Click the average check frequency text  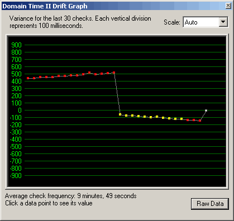click(71, 196)
